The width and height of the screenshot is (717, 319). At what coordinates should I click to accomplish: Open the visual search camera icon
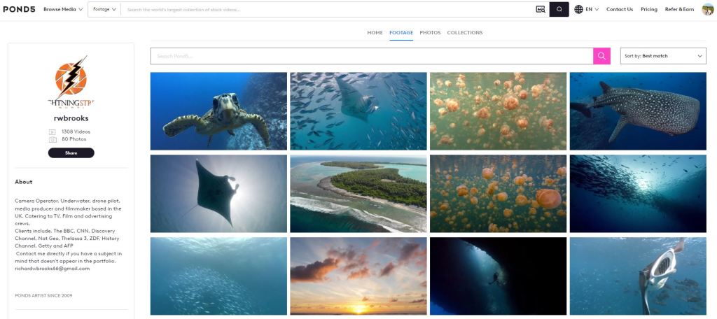[541, 10]
